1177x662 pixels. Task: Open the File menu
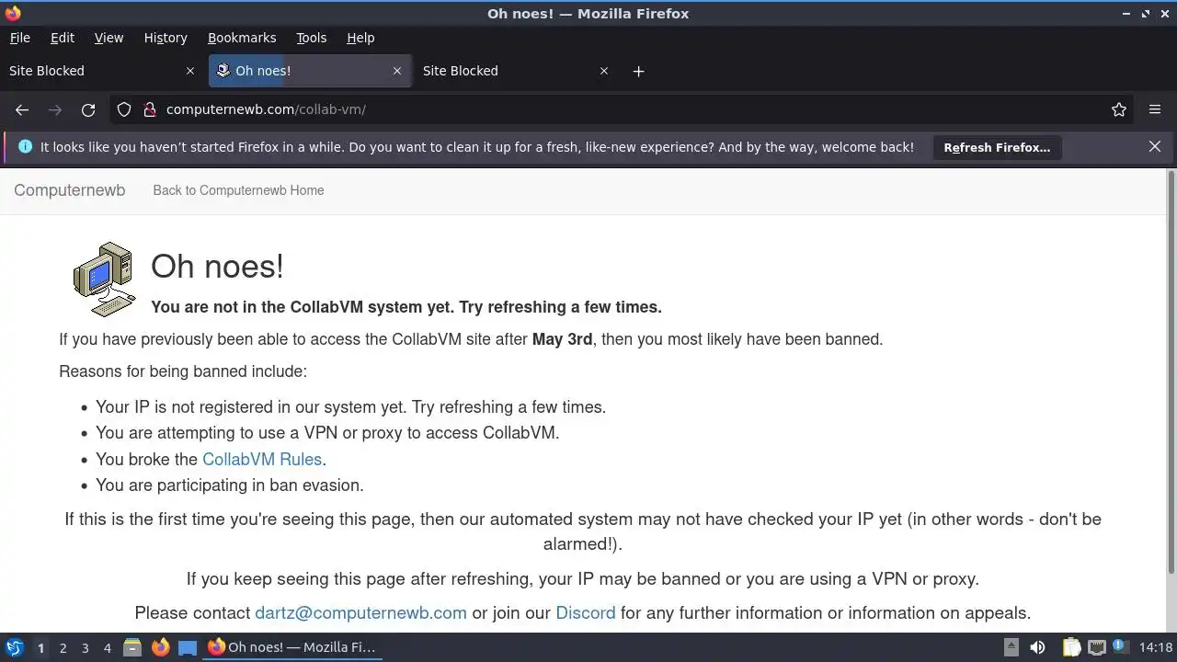coord(19,38)
